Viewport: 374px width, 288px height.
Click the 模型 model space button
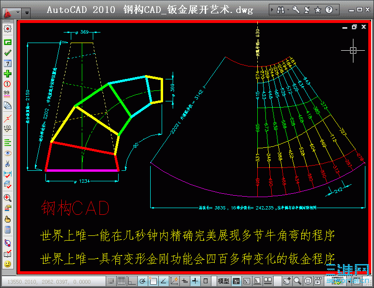223,281
